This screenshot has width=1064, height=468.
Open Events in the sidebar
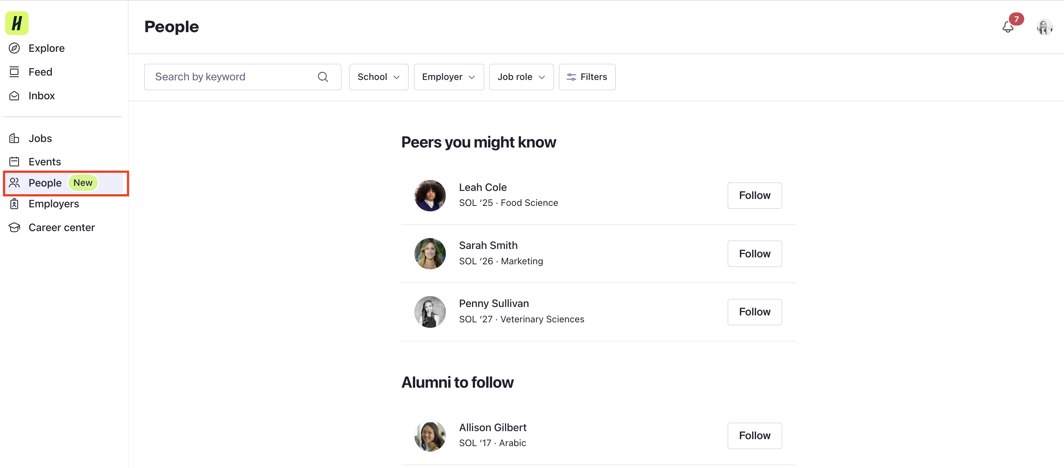pos(45,162)
